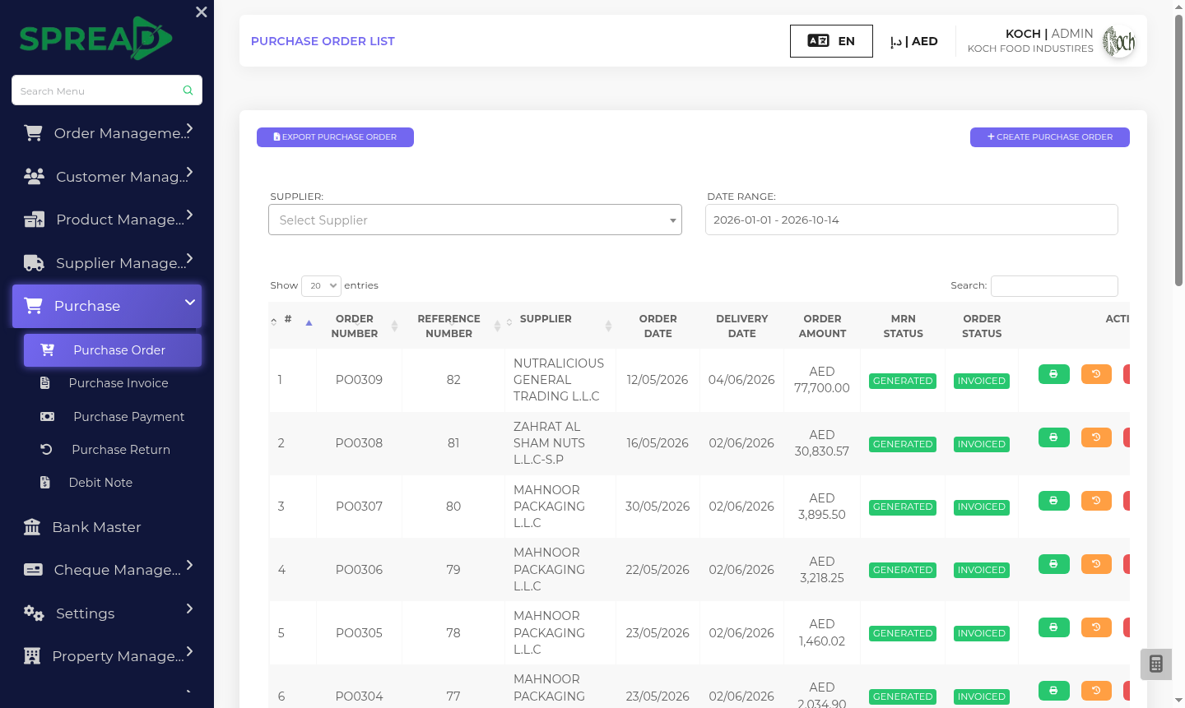1185x708 pixels.
Task: Open the show entries count dropdown
Action: [x=321, y=285]
